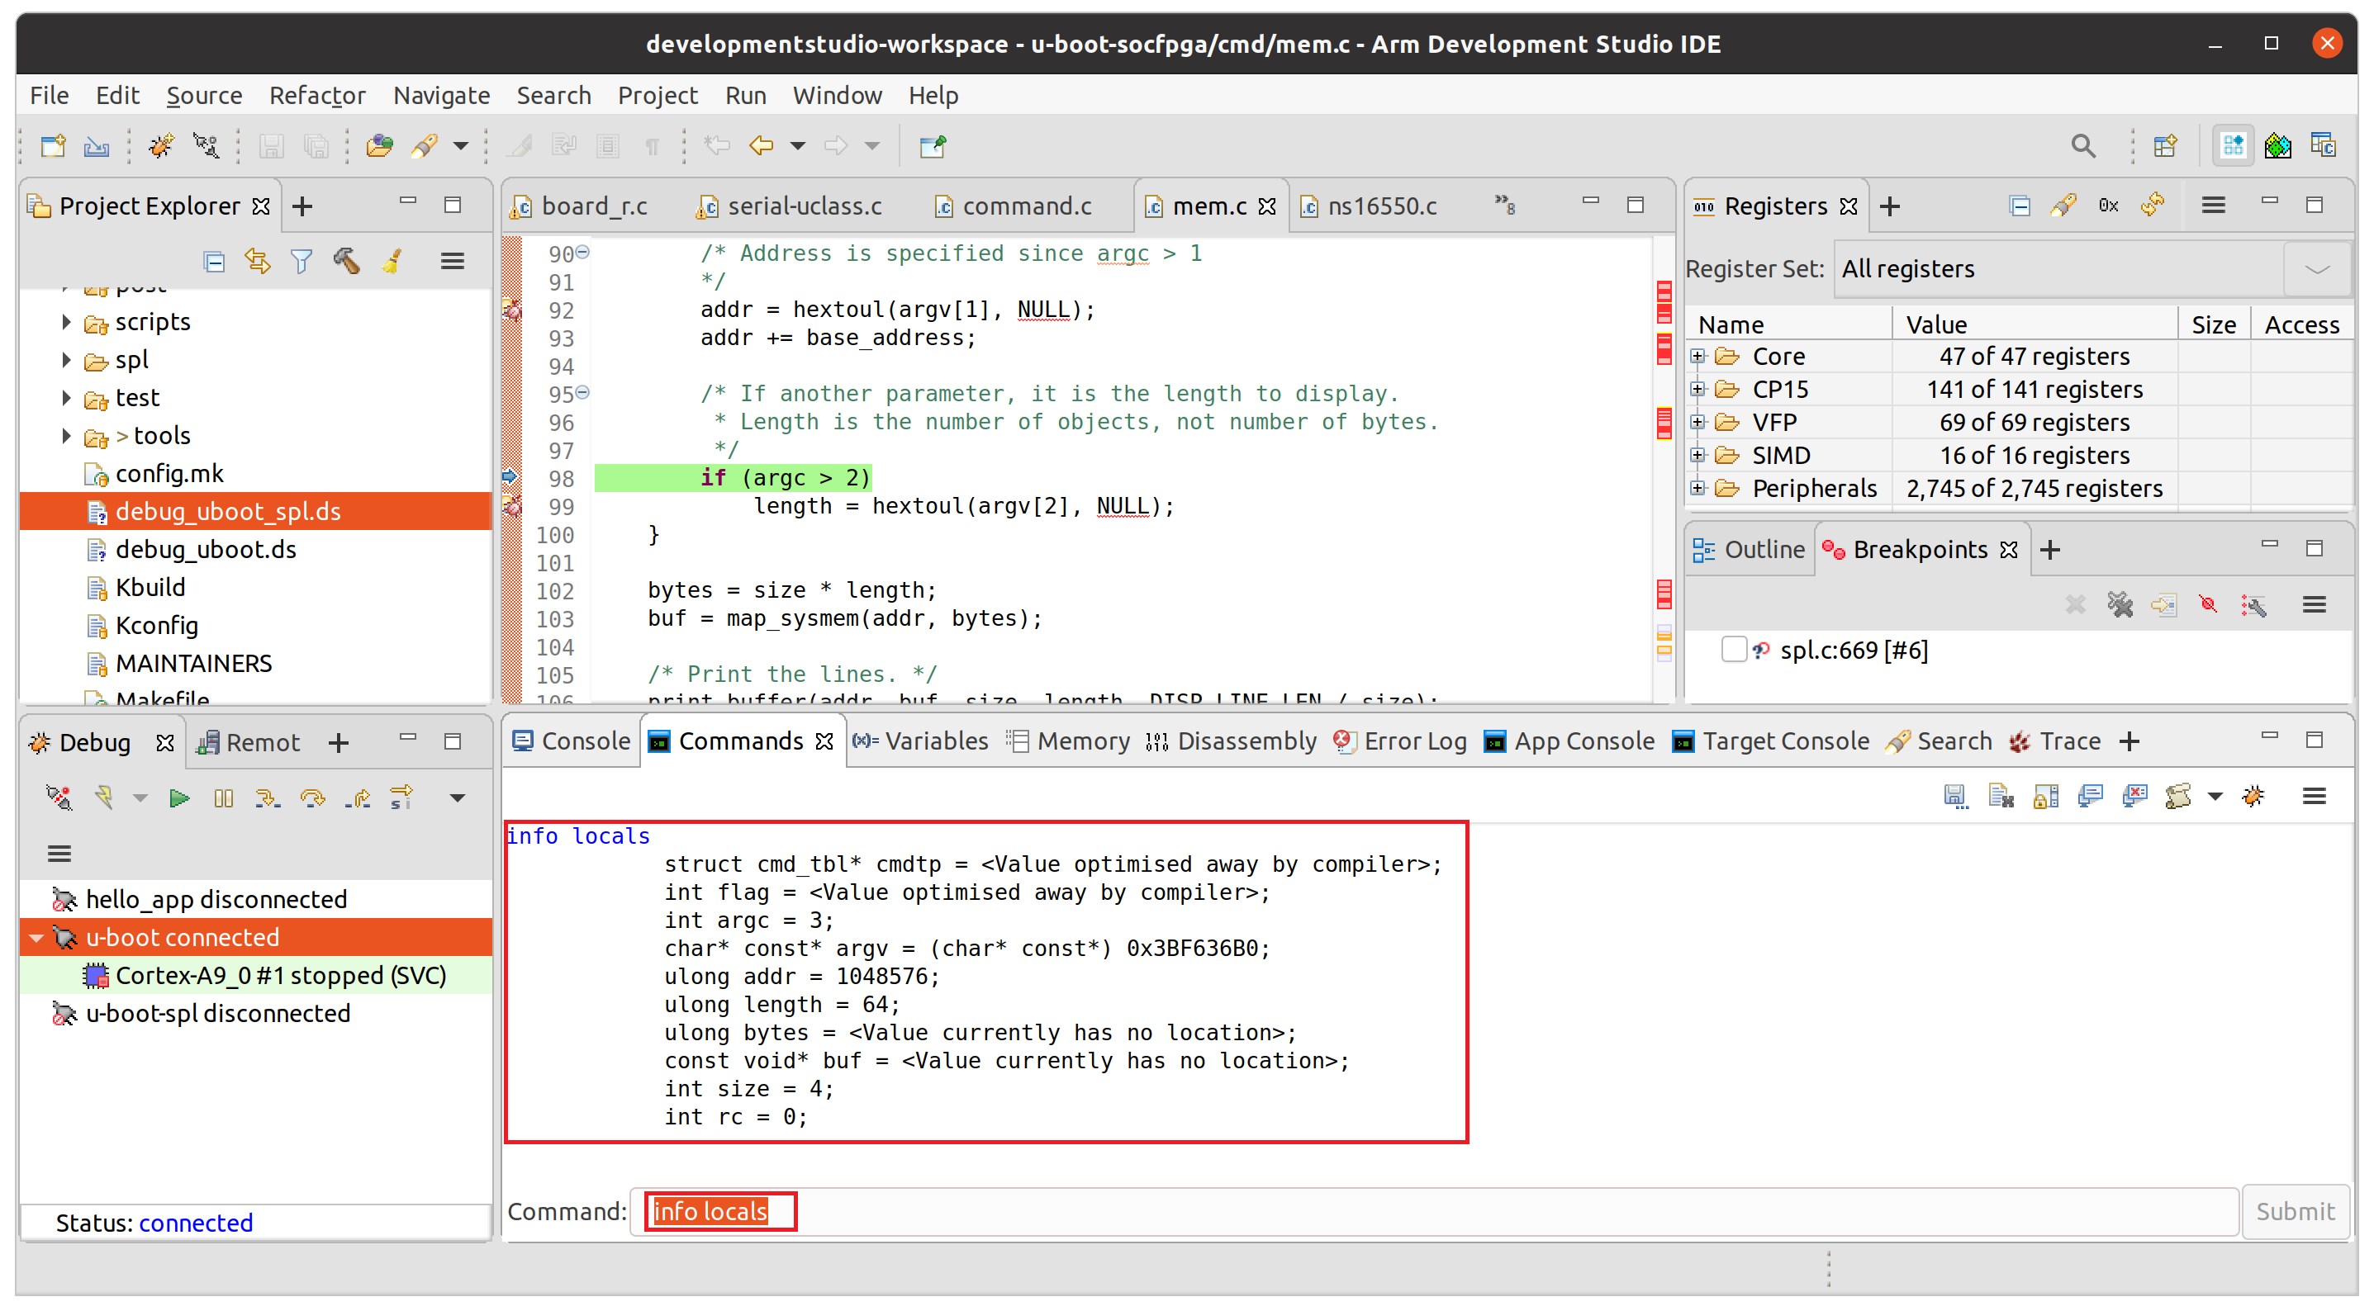
Task: Click the green Continue (resume) debug icon
Action: 178,797
